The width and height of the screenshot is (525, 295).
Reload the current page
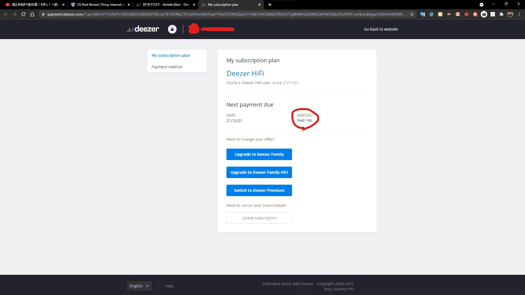click(24, 14)
